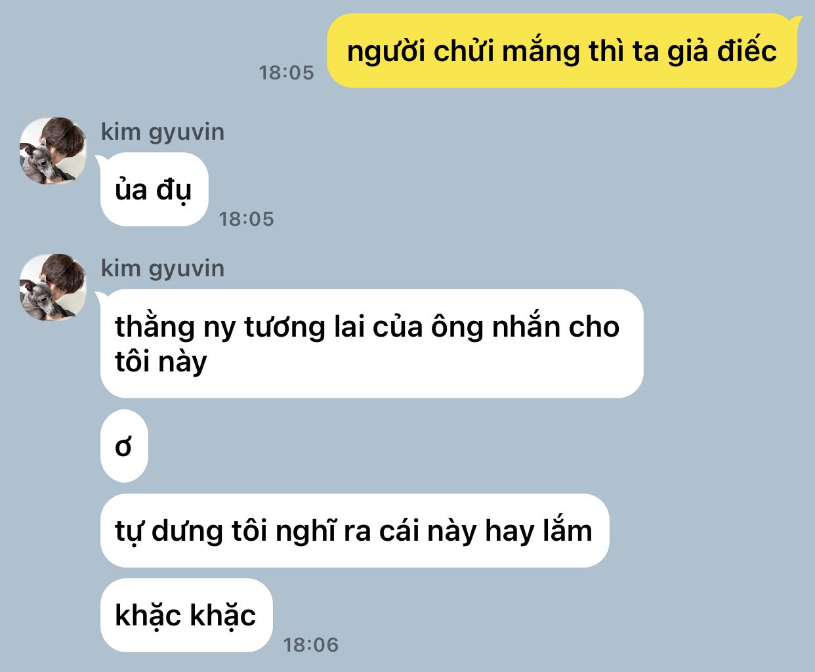Open kim gyuvin's avatar above "ủa đụ"
This screenshot has height=672, width=815.
tap(52, 151)
